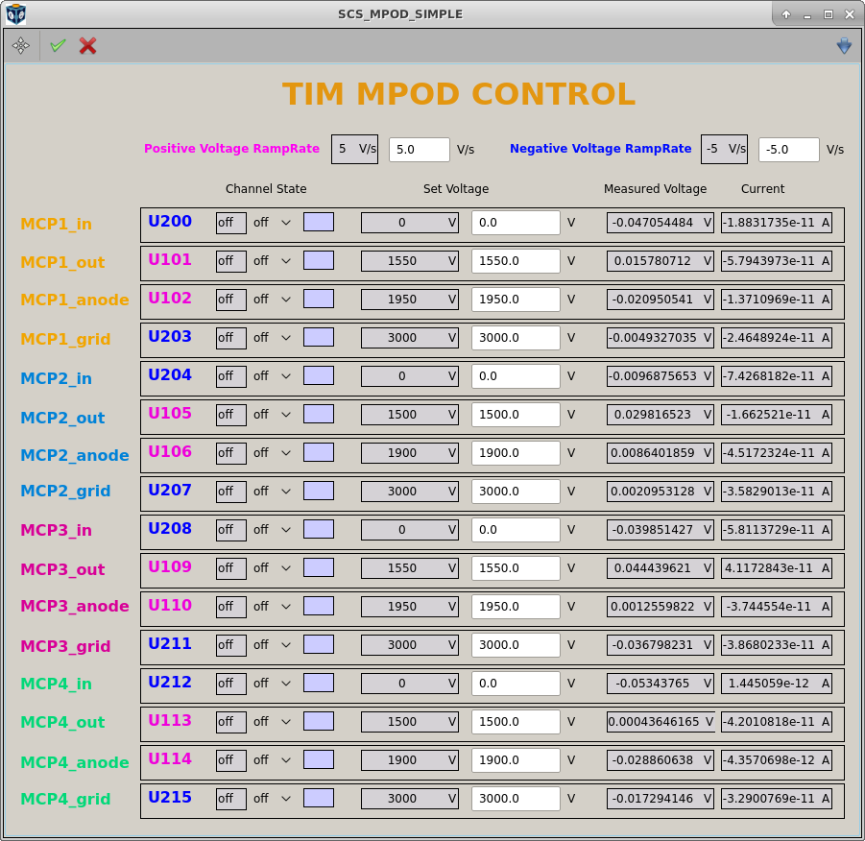Click set voltage input for U215 showing 3000.0
This screenshot has height=841, width=865.
pyautogui.click(x=516, y=798)
